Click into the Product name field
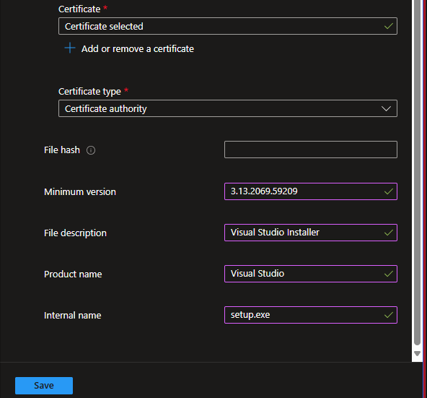Image resolution: width=427 pixels, height=398 pixels. click(x=311, y=274)
